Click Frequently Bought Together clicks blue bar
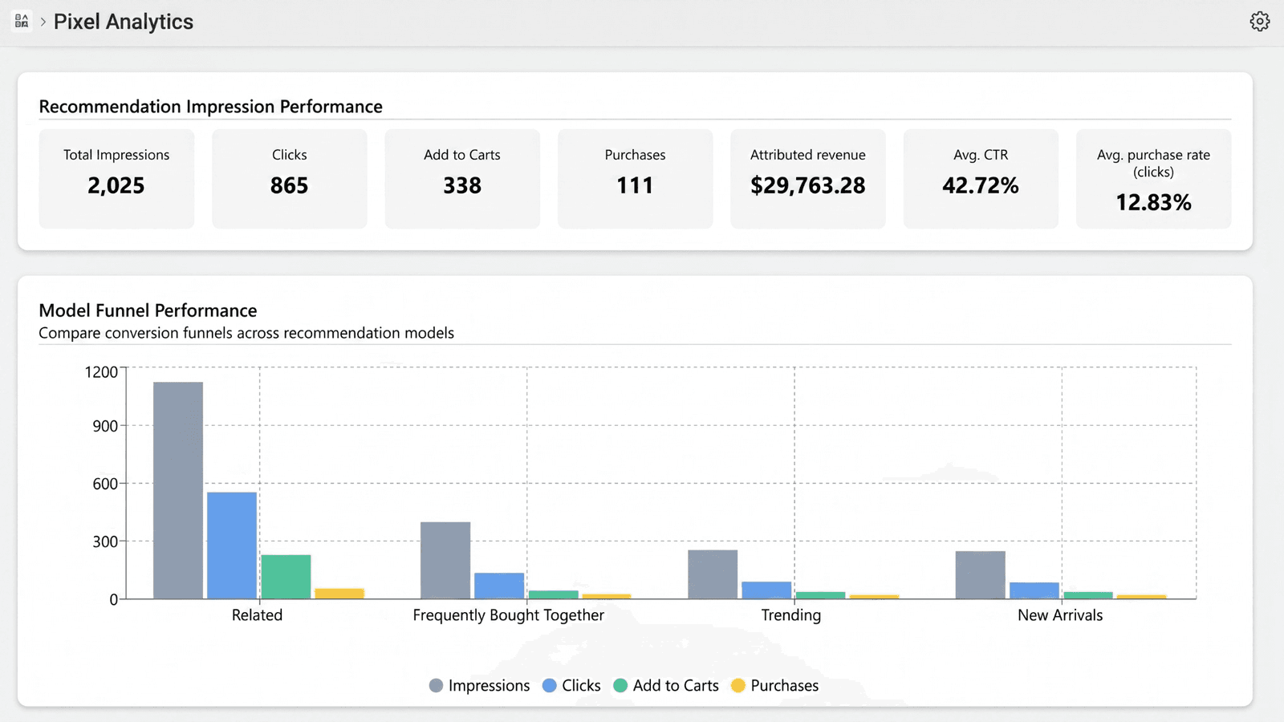Image resolution: width=1284 pixels, height=722 pixels. 499,586
